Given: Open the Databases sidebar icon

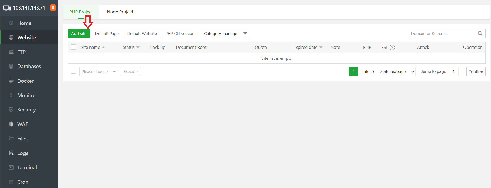Looking at the screenshot, I should [x=11, y=66].
